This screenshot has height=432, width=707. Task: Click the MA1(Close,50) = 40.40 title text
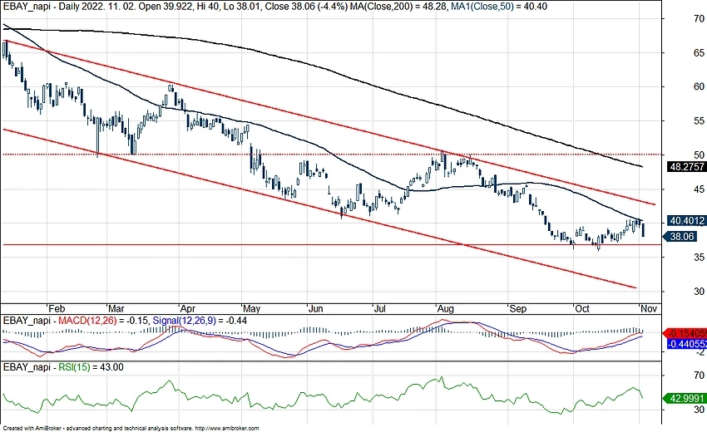[499, 7]
